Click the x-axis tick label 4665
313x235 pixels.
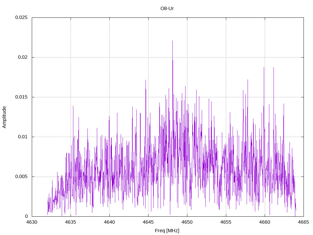tap(304, 222)
